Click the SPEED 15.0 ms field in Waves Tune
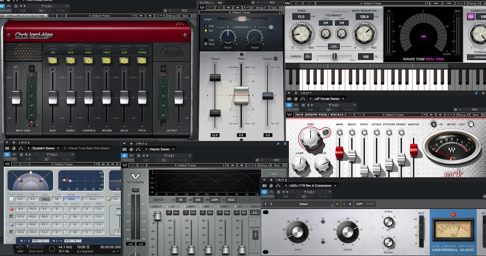Screen dimensions: 486x256 [x=301, y=17]
